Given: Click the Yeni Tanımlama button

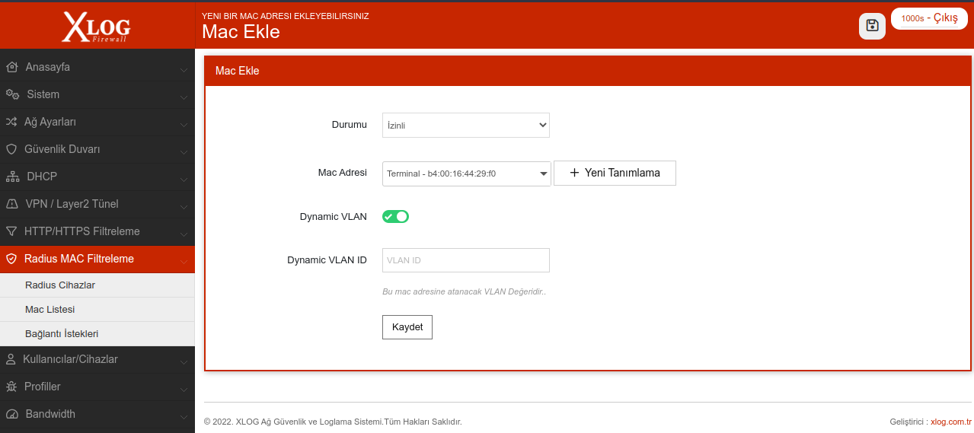Looking at the screenshot, I should pyautogui.click(x=615, y=173).
